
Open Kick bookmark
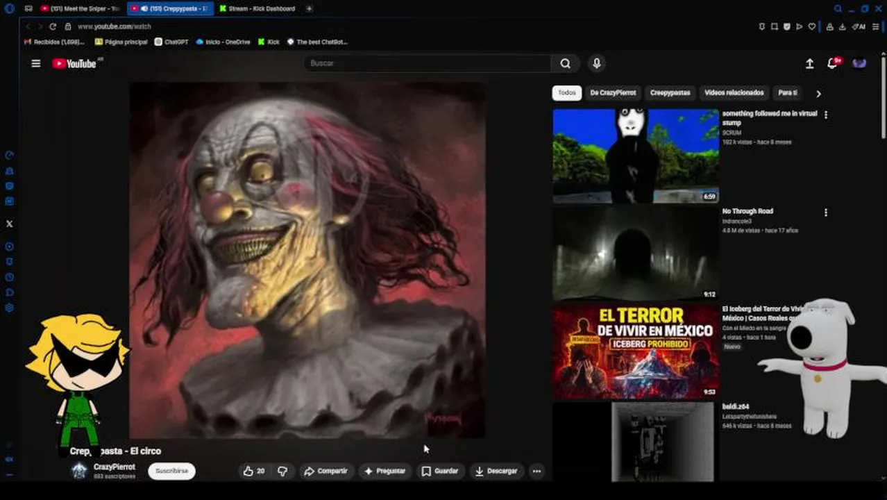coord(269,42)
